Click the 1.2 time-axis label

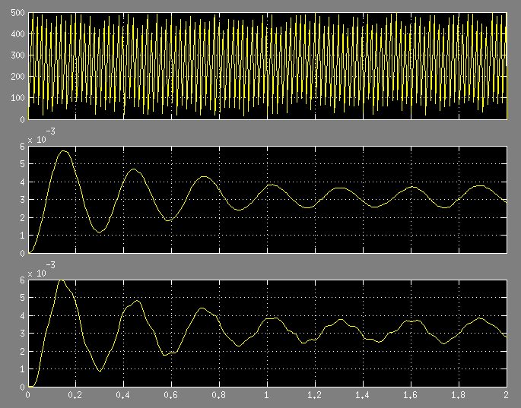[315, 395]
